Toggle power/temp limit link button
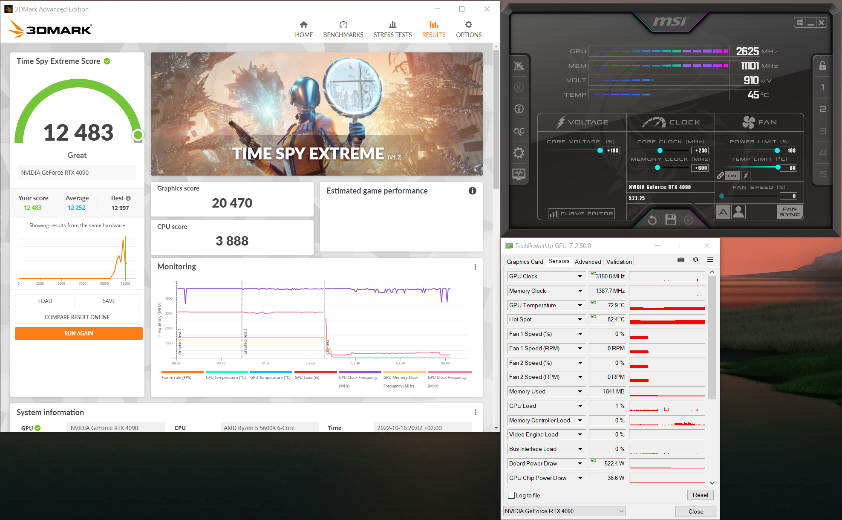This screenshot has width=842, height=520. tap(721, 176)
